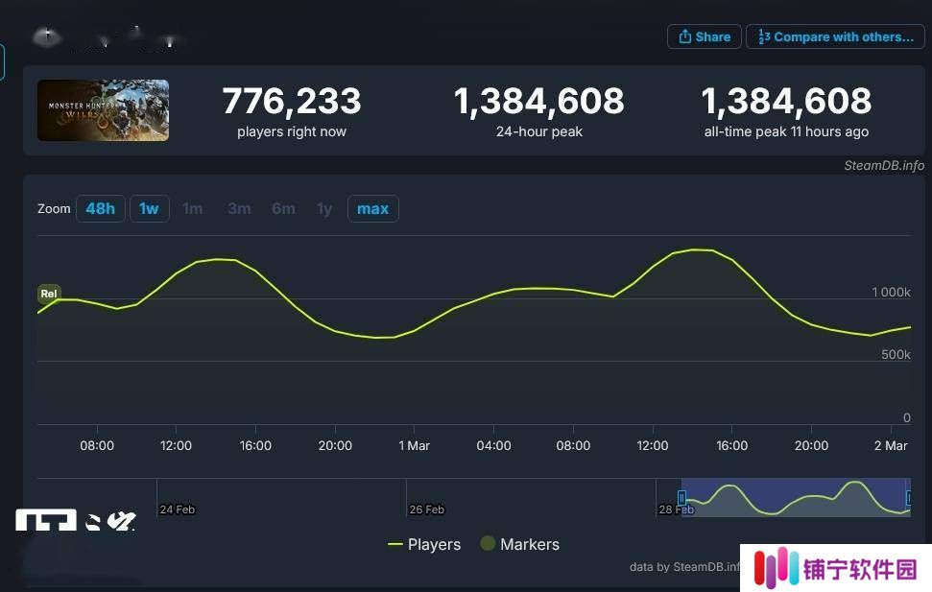Click the 24-hour peak label

539,132
